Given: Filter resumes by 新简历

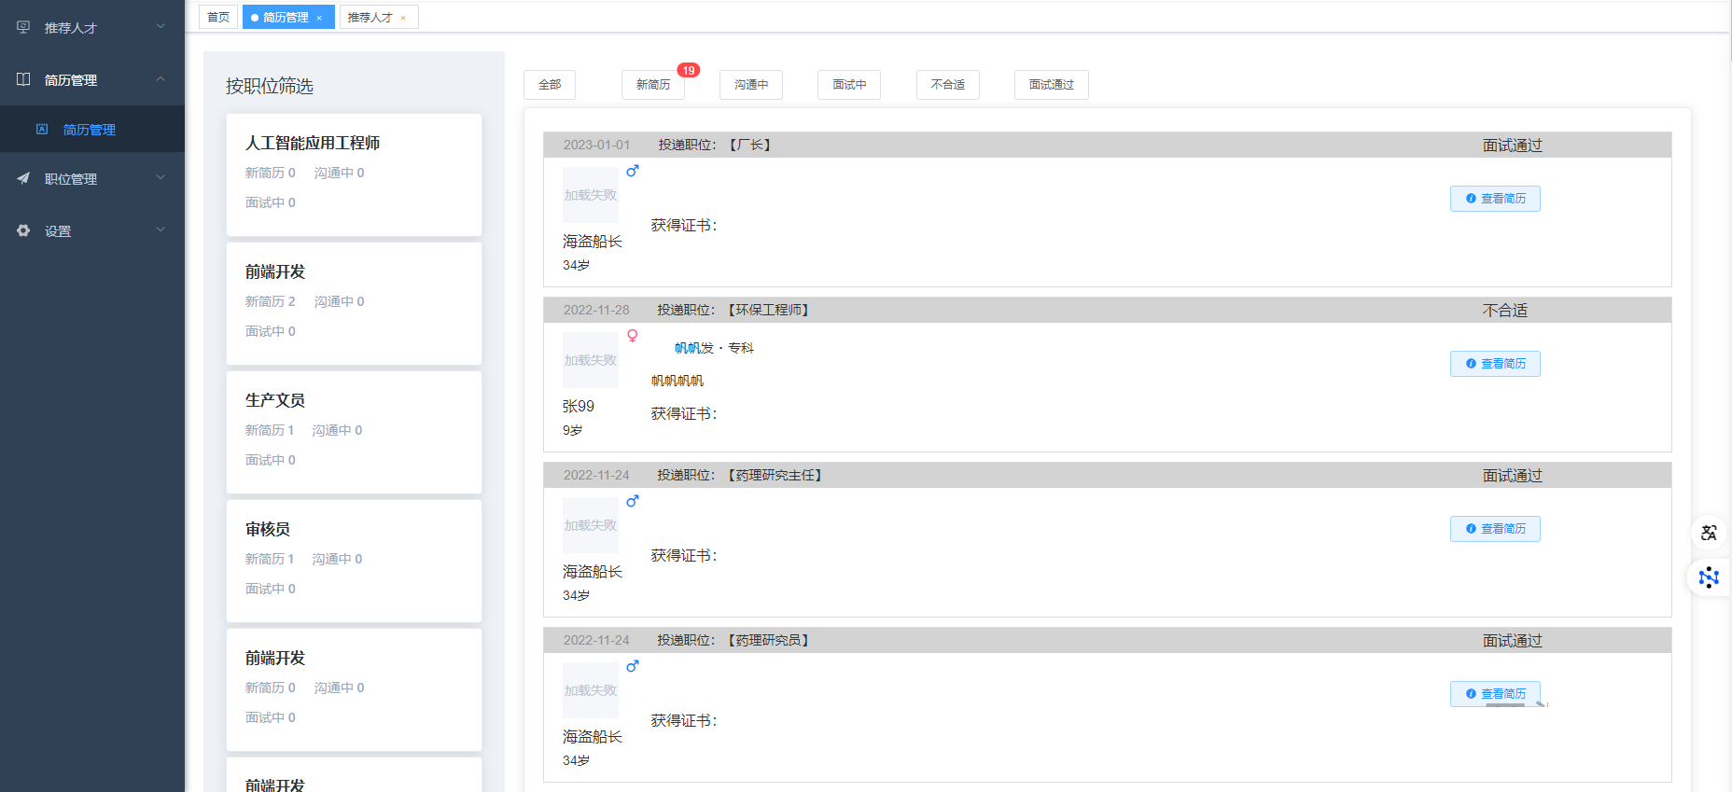Looking at the screenshot, I should tap(653, 85).
